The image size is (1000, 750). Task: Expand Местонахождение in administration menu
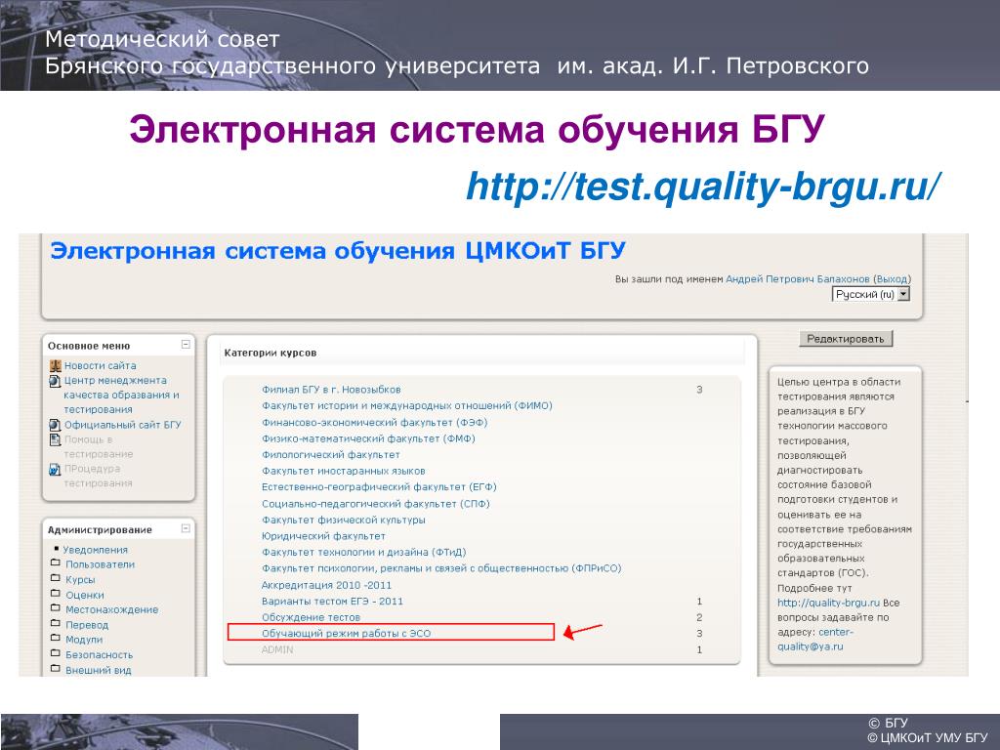pos(111,609)
